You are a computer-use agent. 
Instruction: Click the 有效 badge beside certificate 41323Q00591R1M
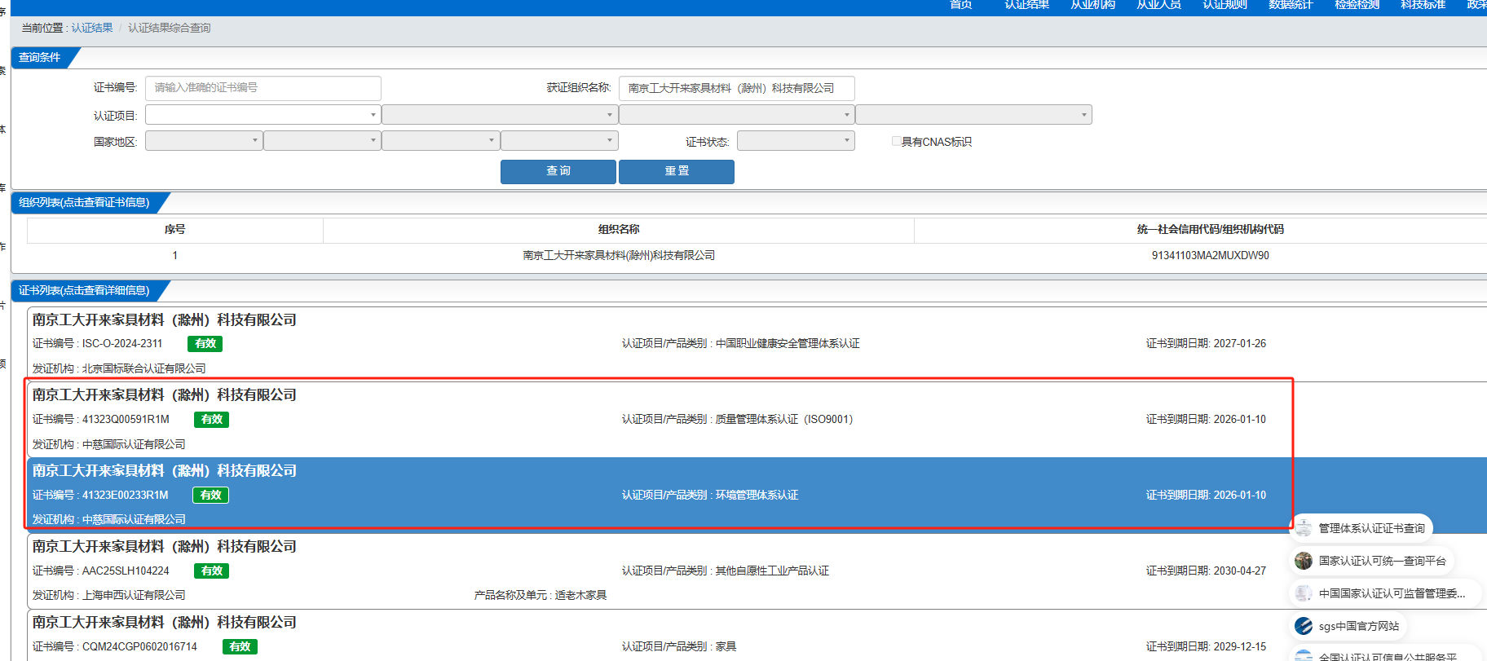[x=211, y=420]
